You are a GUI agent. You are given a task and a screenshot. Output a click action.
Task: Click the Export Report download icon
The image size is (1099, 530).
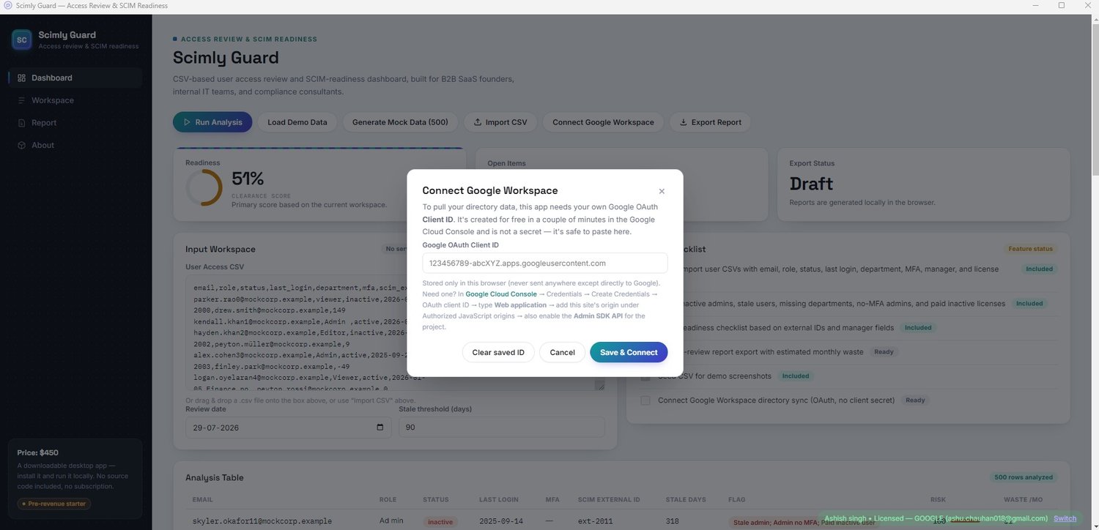coord(684,122)
